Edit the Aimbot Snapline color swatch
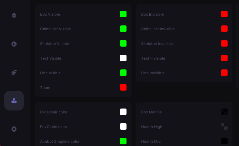The width and height of the screenshot is (239, 146). click(x=123, y=141)
